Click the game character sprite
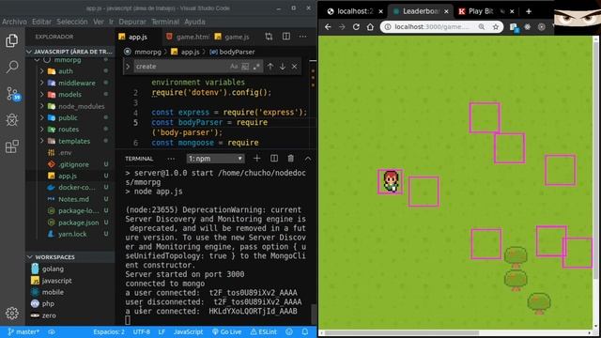The width and height of the screenshot is (601, 338). (x=391, y=181)
